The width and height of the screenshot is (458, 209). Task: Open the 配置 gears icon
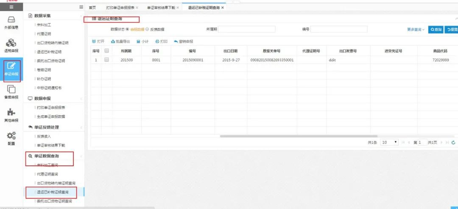point(11,135)
